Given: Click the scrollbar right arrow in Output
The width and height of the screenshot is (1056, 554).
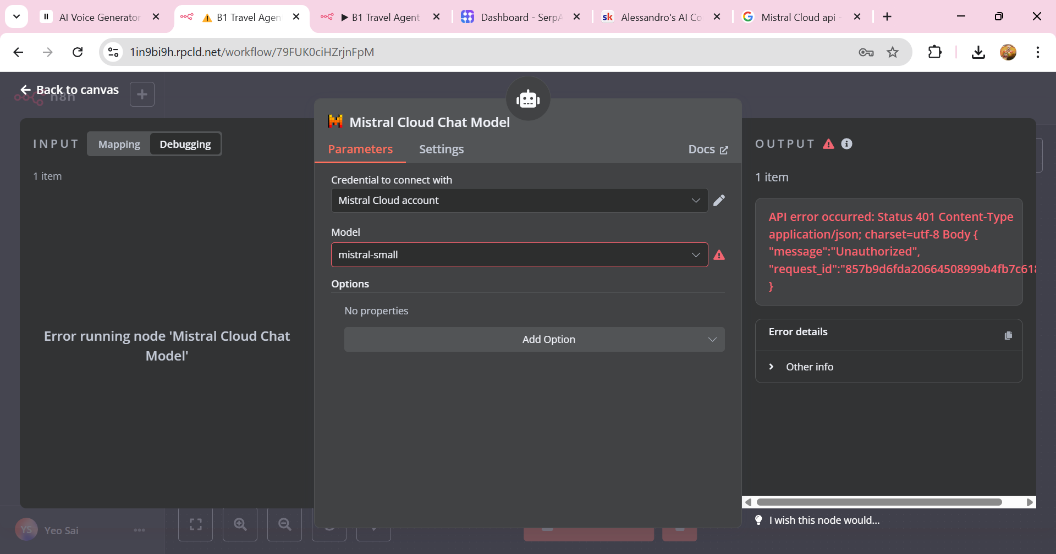Looking at the screenshot, I should point(1030,502).
